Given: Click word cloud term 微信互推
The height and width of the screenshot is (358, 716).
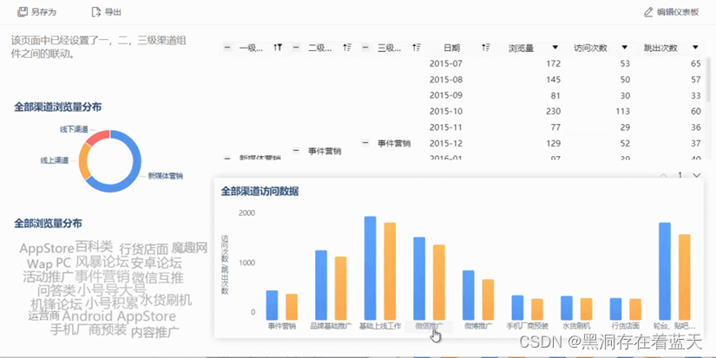Looking at the screenshot, I should click(x=158, y=277).
